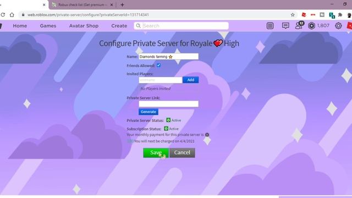
Task: Toggle the Friends Allowed checkbox
Action: [x=158, y=65]
